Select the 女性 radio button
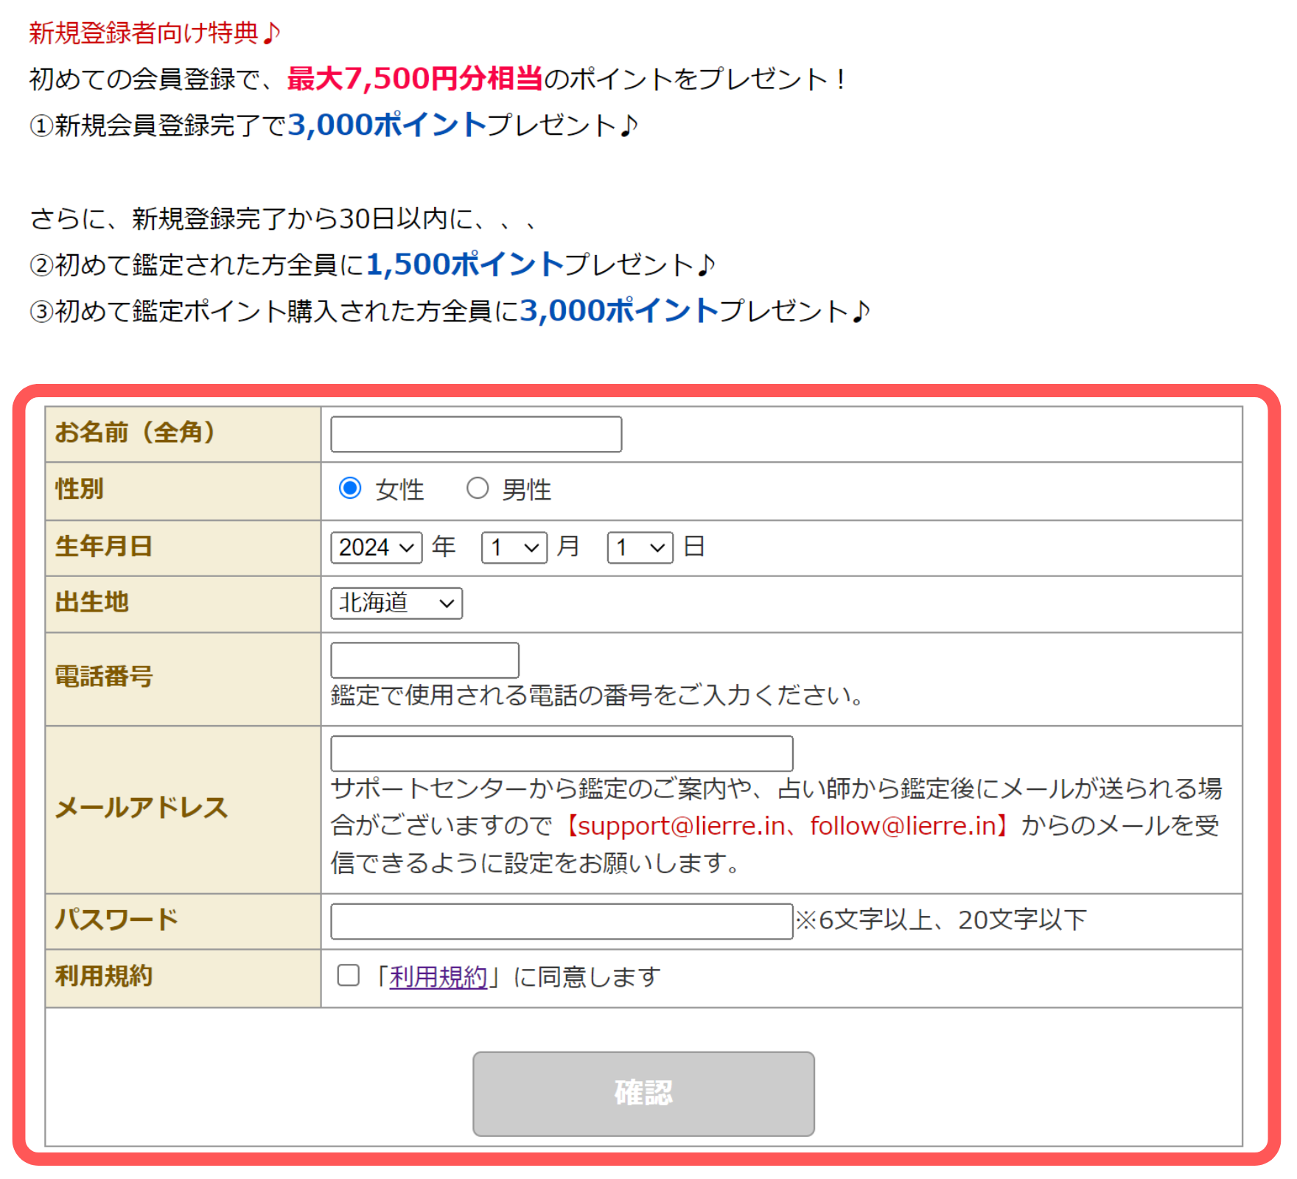 coord(350,488)
